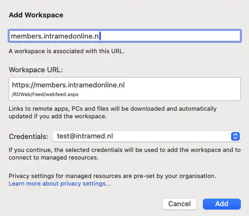This screenshot has height=216, width=249.
Task: Click the Workspace URL: label
Action: (36, 69)
